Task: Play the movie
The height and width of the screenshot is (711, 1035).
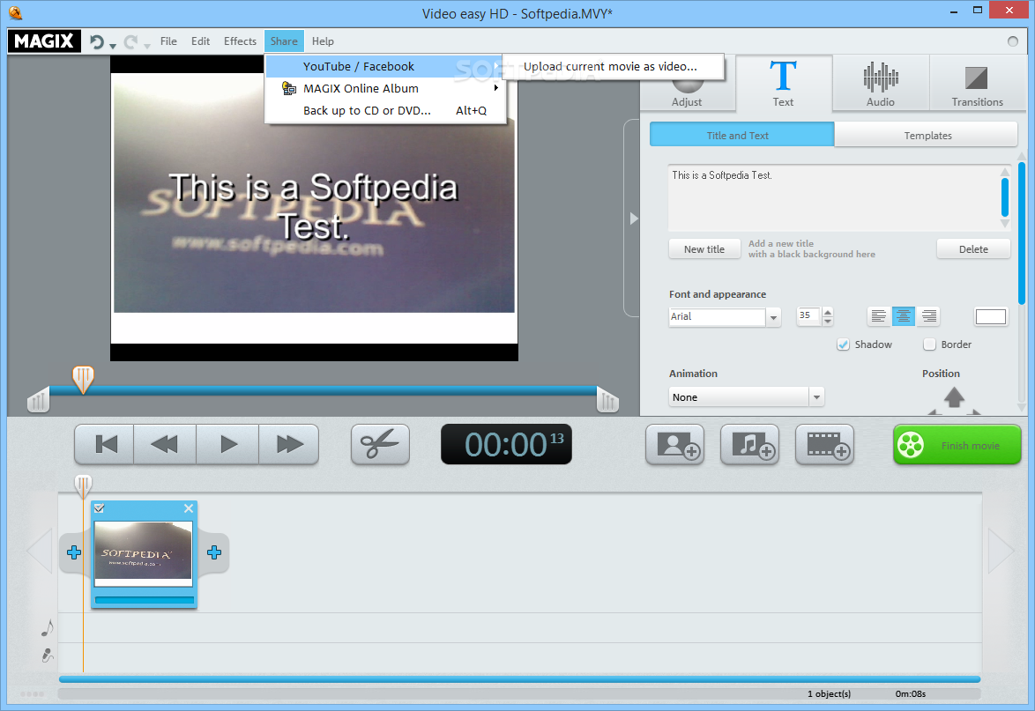Action: pyautogui.click(x=227, y=445)
